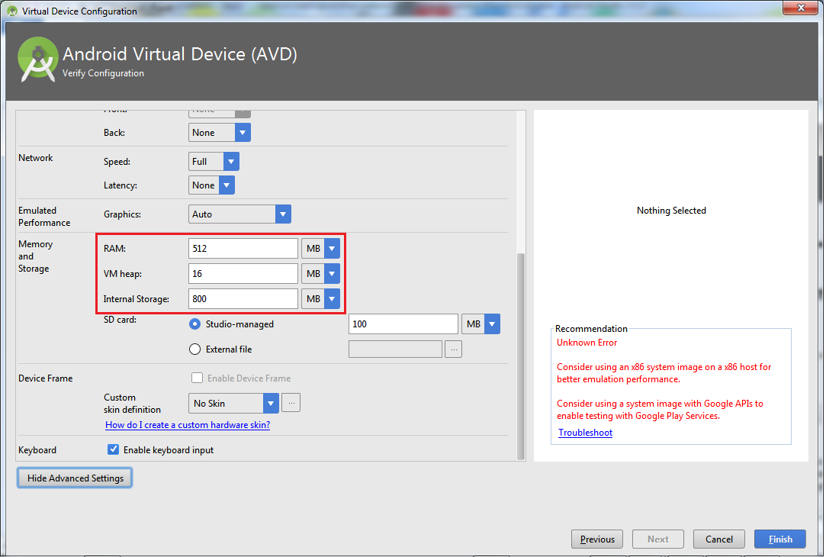826x557 pixels.
Task: Click the Emulated Performance label
Action: click(x=44, y=216)
